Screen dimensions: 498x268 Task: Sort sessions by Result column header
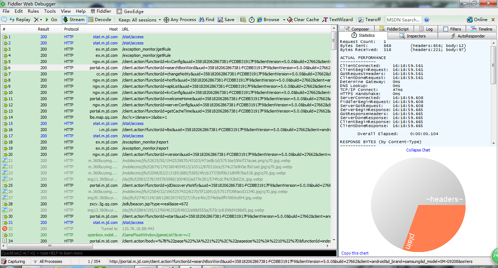(43, 29)
